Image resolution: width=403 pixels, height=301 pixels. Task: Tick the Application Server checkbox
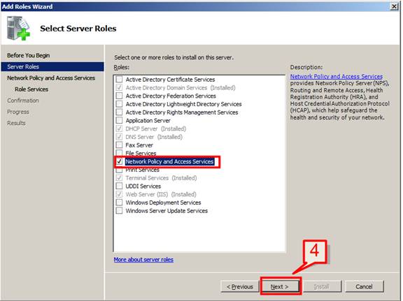pyautogui.click(x=119, y=120)
